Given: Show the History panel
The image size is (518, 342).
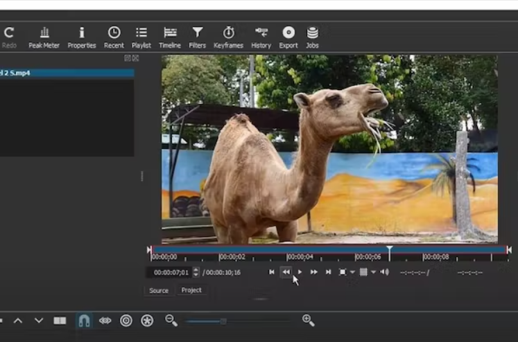Looking at the screenshot, I should pos(261,37).
